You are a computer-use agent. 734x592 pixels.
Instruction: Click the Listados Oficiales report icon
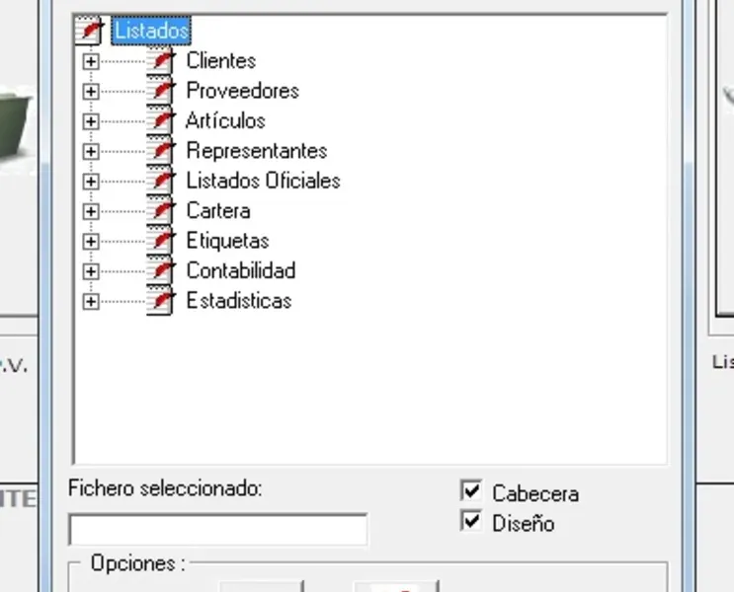click(x=161, y=181)
